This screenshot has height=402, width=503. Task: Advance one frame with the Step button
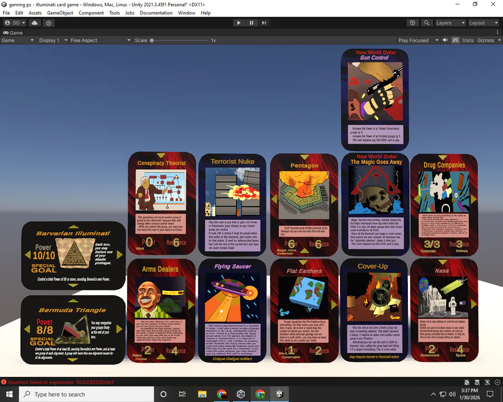click(264, 23)
